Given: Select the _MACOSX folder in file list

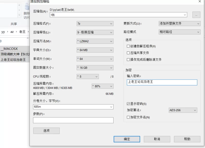Looking at the screenshot, I should (15, 49).
